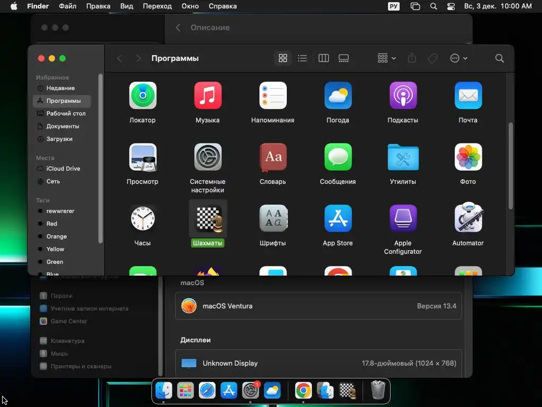The width and height of the screenshot is (542, 407).
Task: Open the Почта app icon
Action: click(468, 95)
